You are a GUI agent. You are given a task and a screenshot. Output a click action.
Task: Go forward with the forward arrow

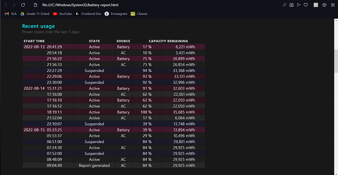coord(14,5)
